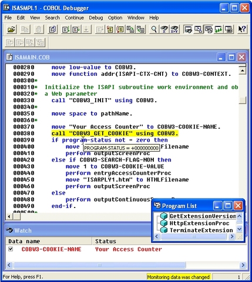The width and height of the screenshot is (252, 282).
Task: Click the Go toolbar icon with the green down arrow
Action: (x=66, y=29)
